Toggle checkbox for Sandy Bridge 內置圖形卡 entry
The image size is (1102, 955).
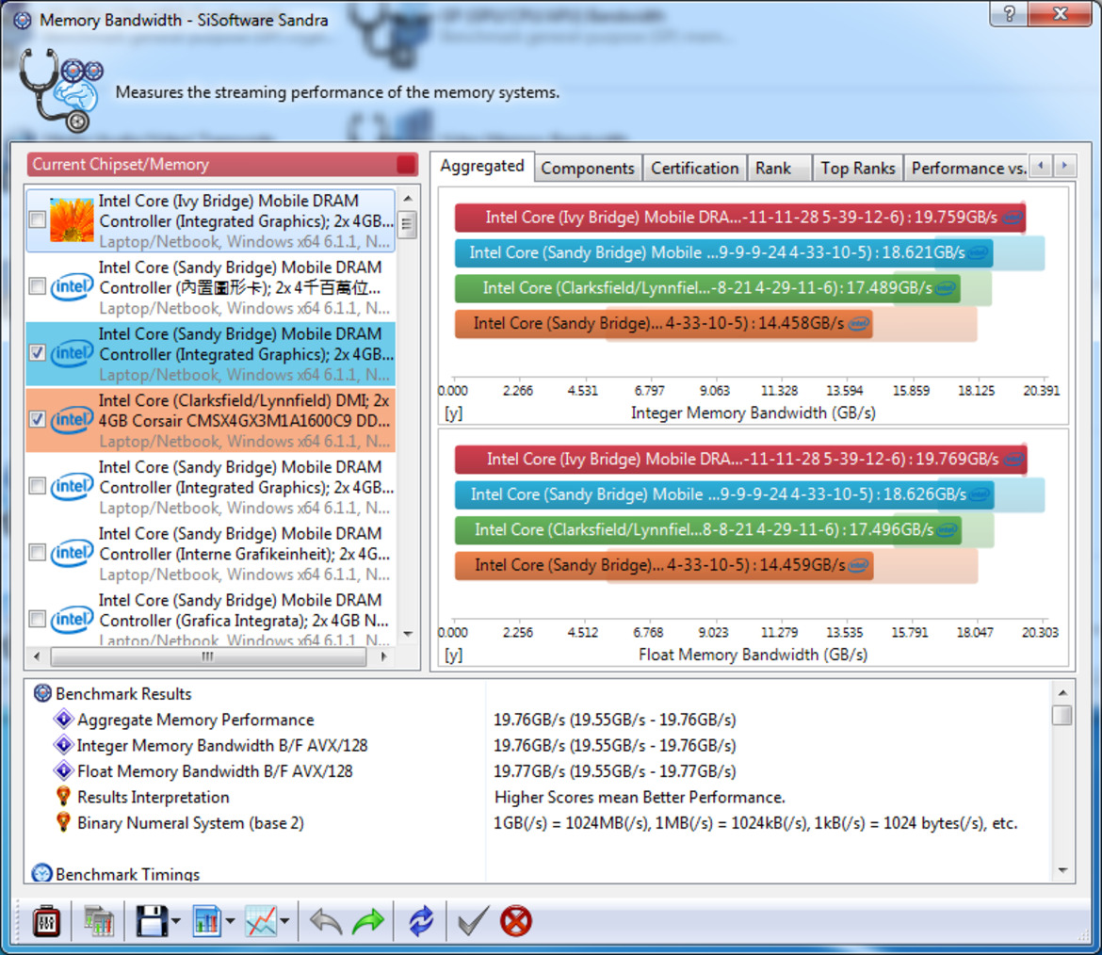pos(38,286)
